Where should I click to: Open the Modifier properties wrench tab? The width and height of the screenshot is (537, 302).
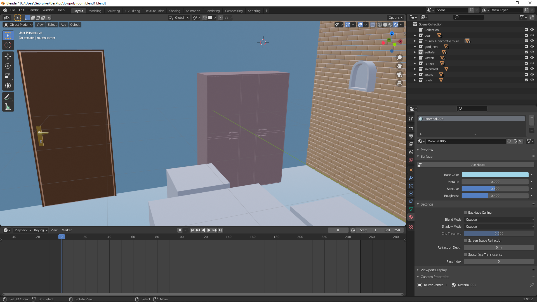[411, 178]
